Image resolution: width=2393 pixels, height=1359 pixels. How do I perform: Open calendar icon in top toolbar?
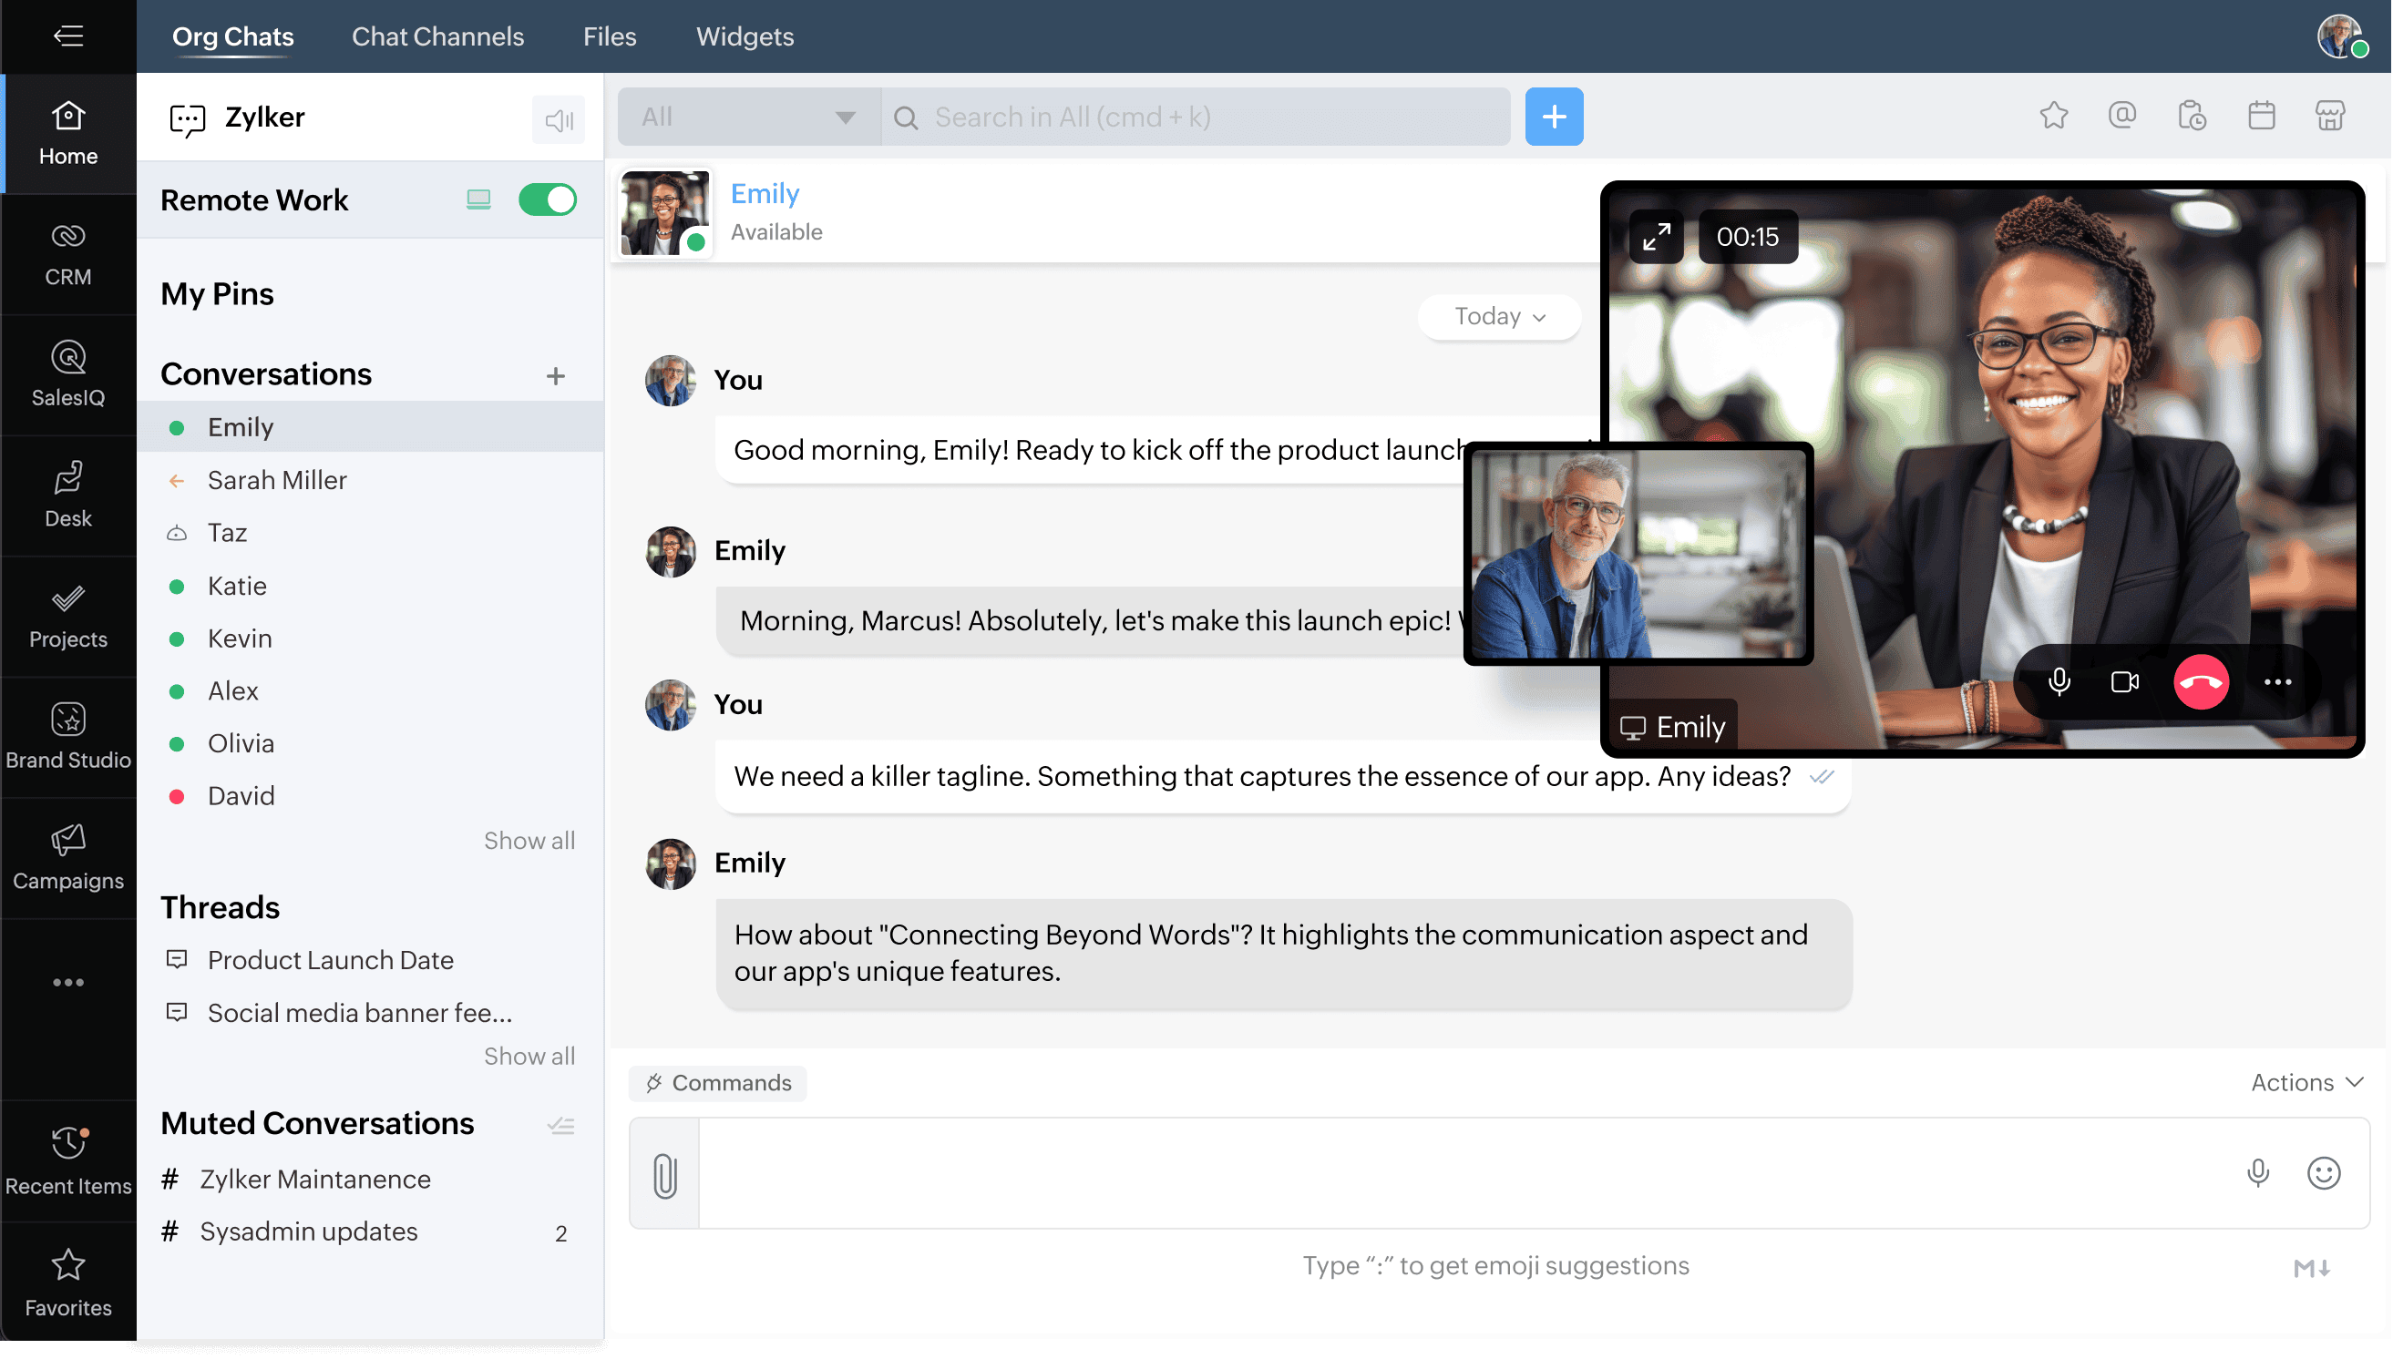(x=2261, y=117)
